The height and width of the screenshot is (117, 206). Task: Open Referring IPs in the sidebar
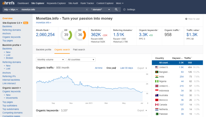pos(9,76)
